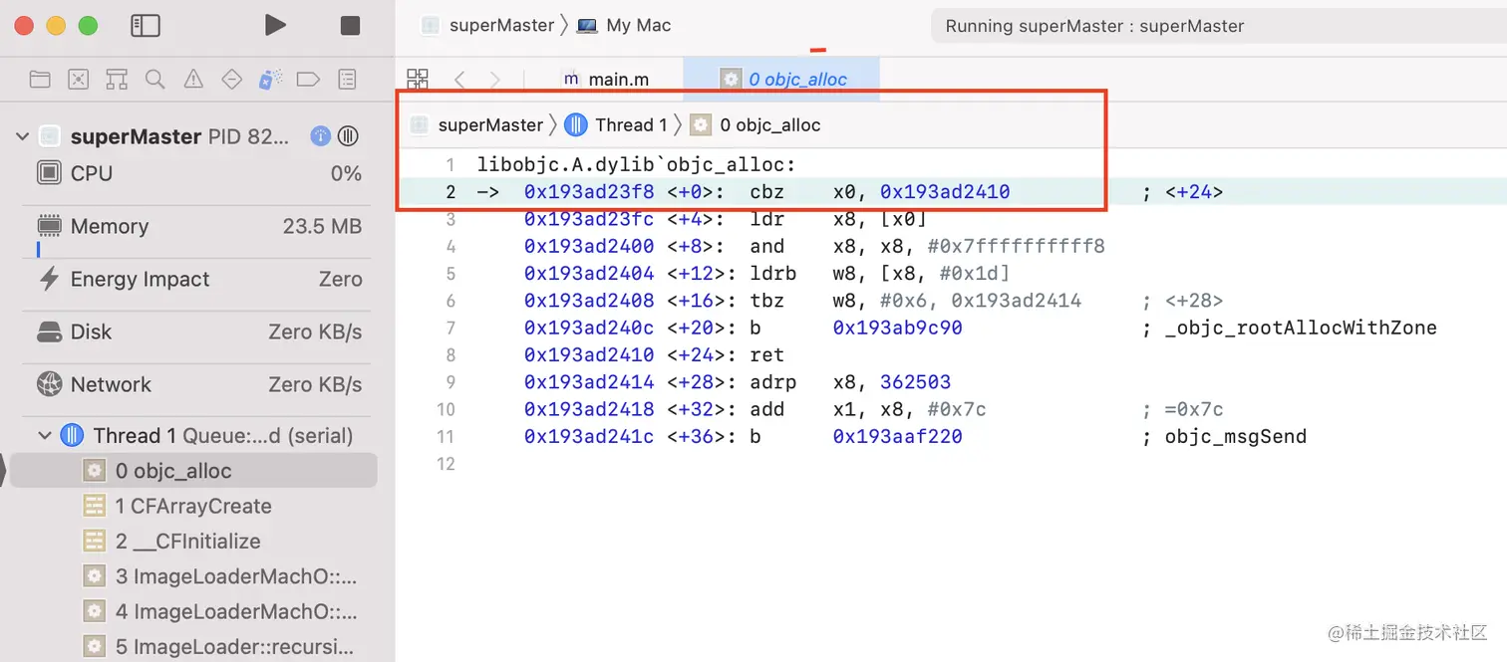Stop the running superMaster process
Image resolution: width=1507 pixels, height=662 pixels.
(x=350, y=25)
